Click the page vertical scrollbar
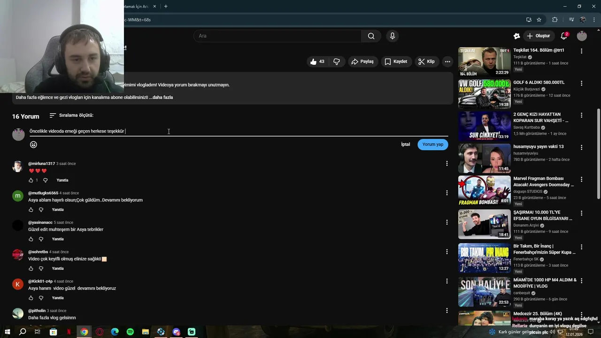Screen dimensions: 601x338 pyautogui.click(x=598, y=154)
